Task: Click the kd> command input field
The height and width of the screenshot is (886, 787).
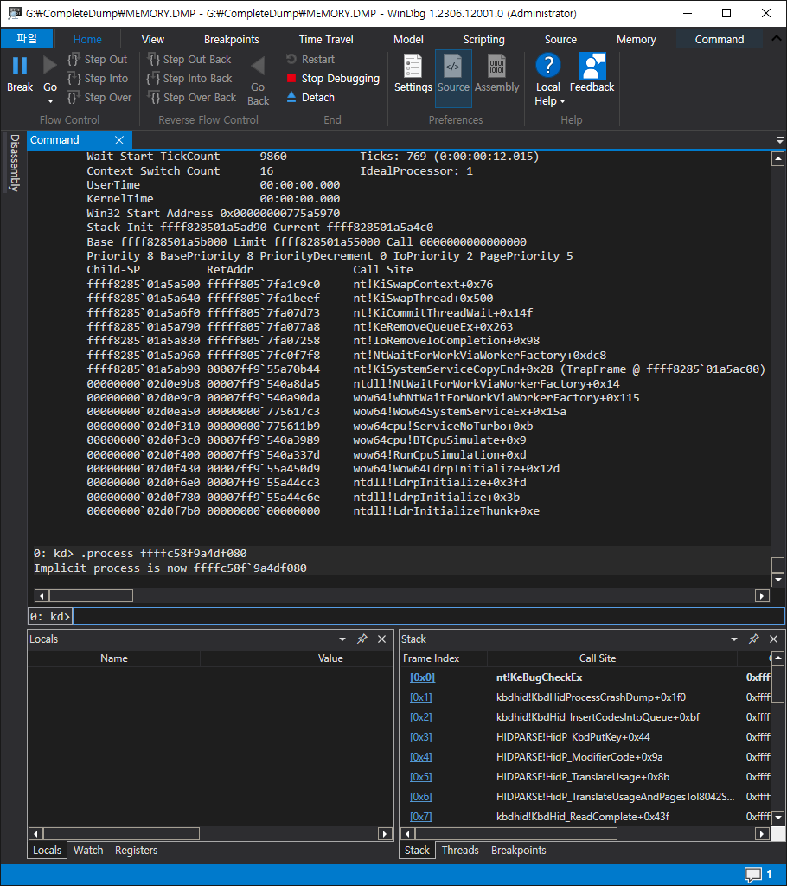Action: (428, 616)
